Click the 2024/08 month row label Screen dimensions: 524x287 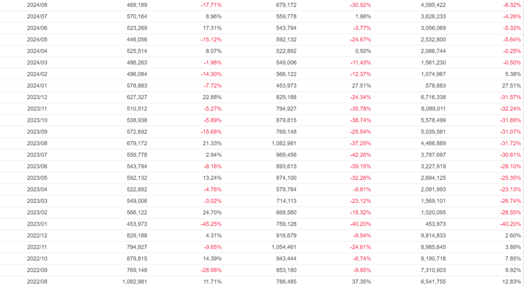point(37,5)
